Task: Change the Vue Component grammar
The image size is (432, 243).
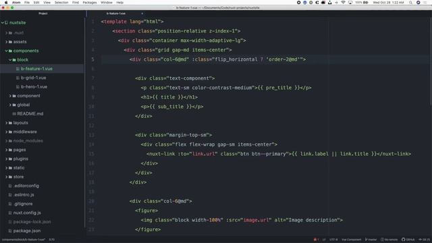Action: tap(351, 240)
